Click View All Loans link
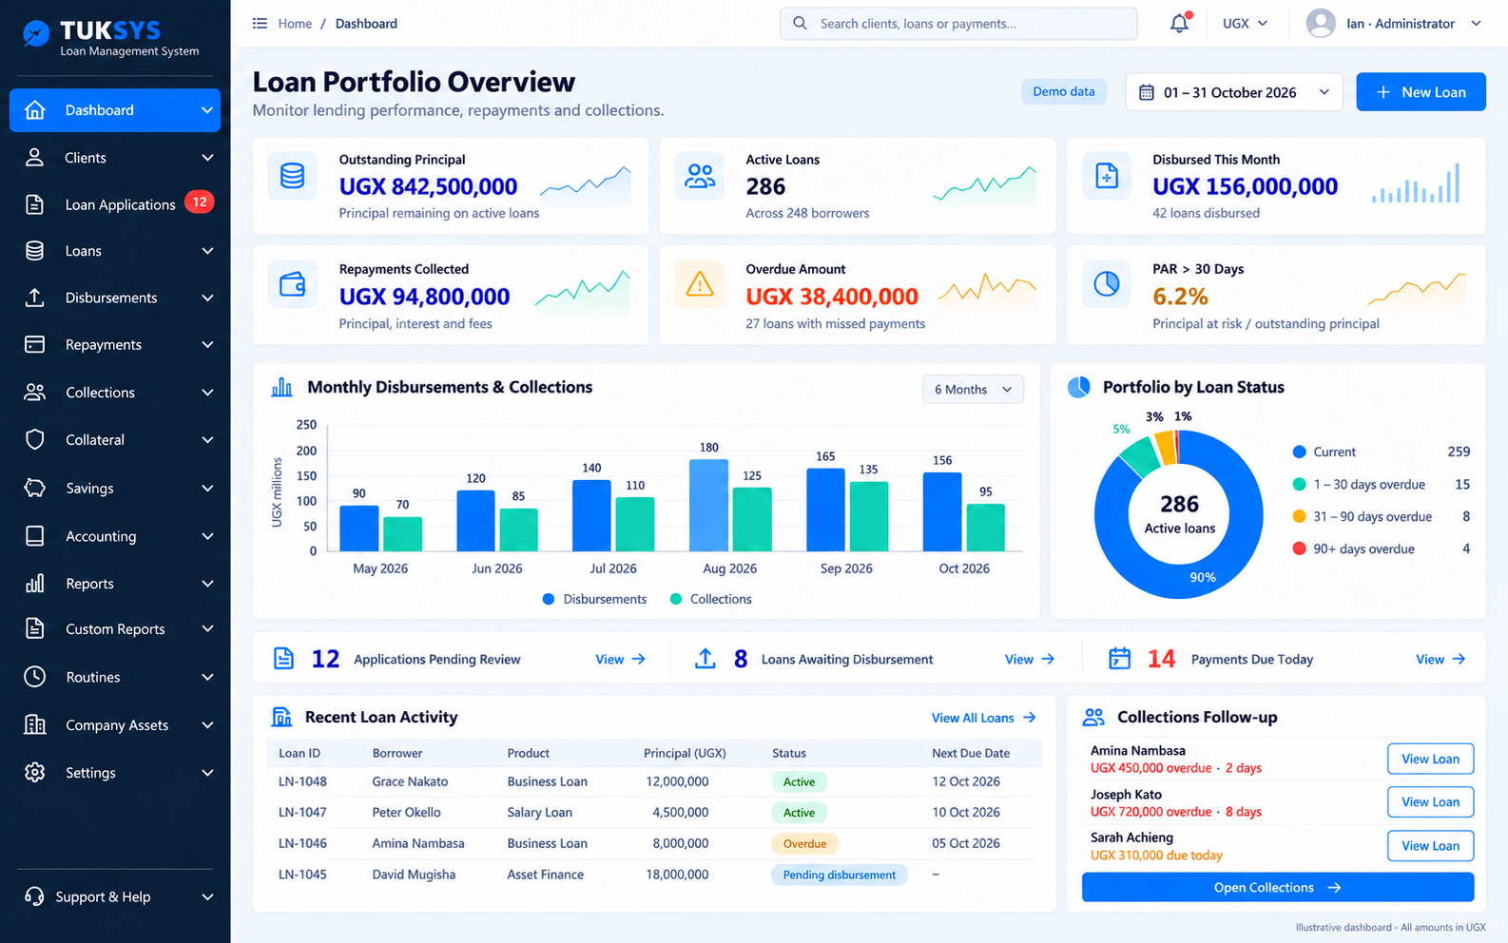 (x=983, y=718)
